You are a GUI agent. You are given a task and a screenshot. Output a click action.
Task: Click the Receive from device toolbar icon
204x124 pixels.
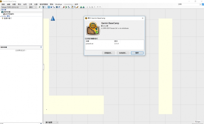pos(43,7)
